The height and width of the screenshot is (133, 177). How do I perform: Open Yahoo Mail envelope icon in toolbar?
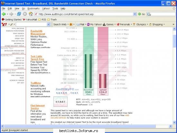pos(78,25)
